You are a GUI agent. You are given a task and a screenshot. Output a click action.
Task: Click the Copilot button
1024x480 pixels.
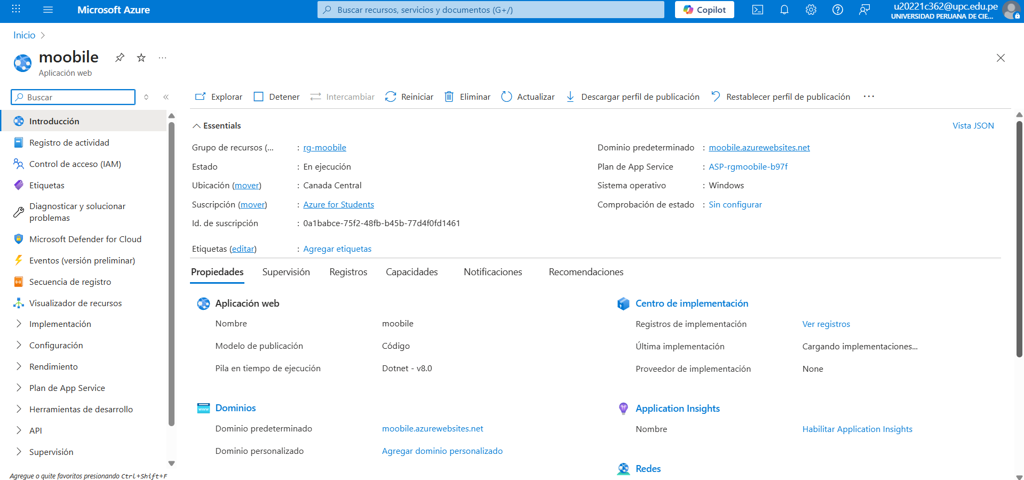tap(704, 10)
